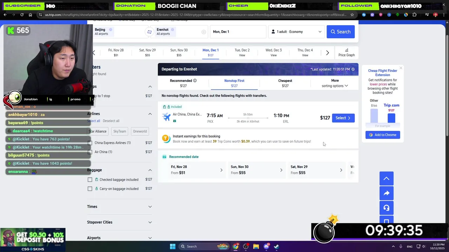Click the scroll-to-top arrow button

pos(386,178)
